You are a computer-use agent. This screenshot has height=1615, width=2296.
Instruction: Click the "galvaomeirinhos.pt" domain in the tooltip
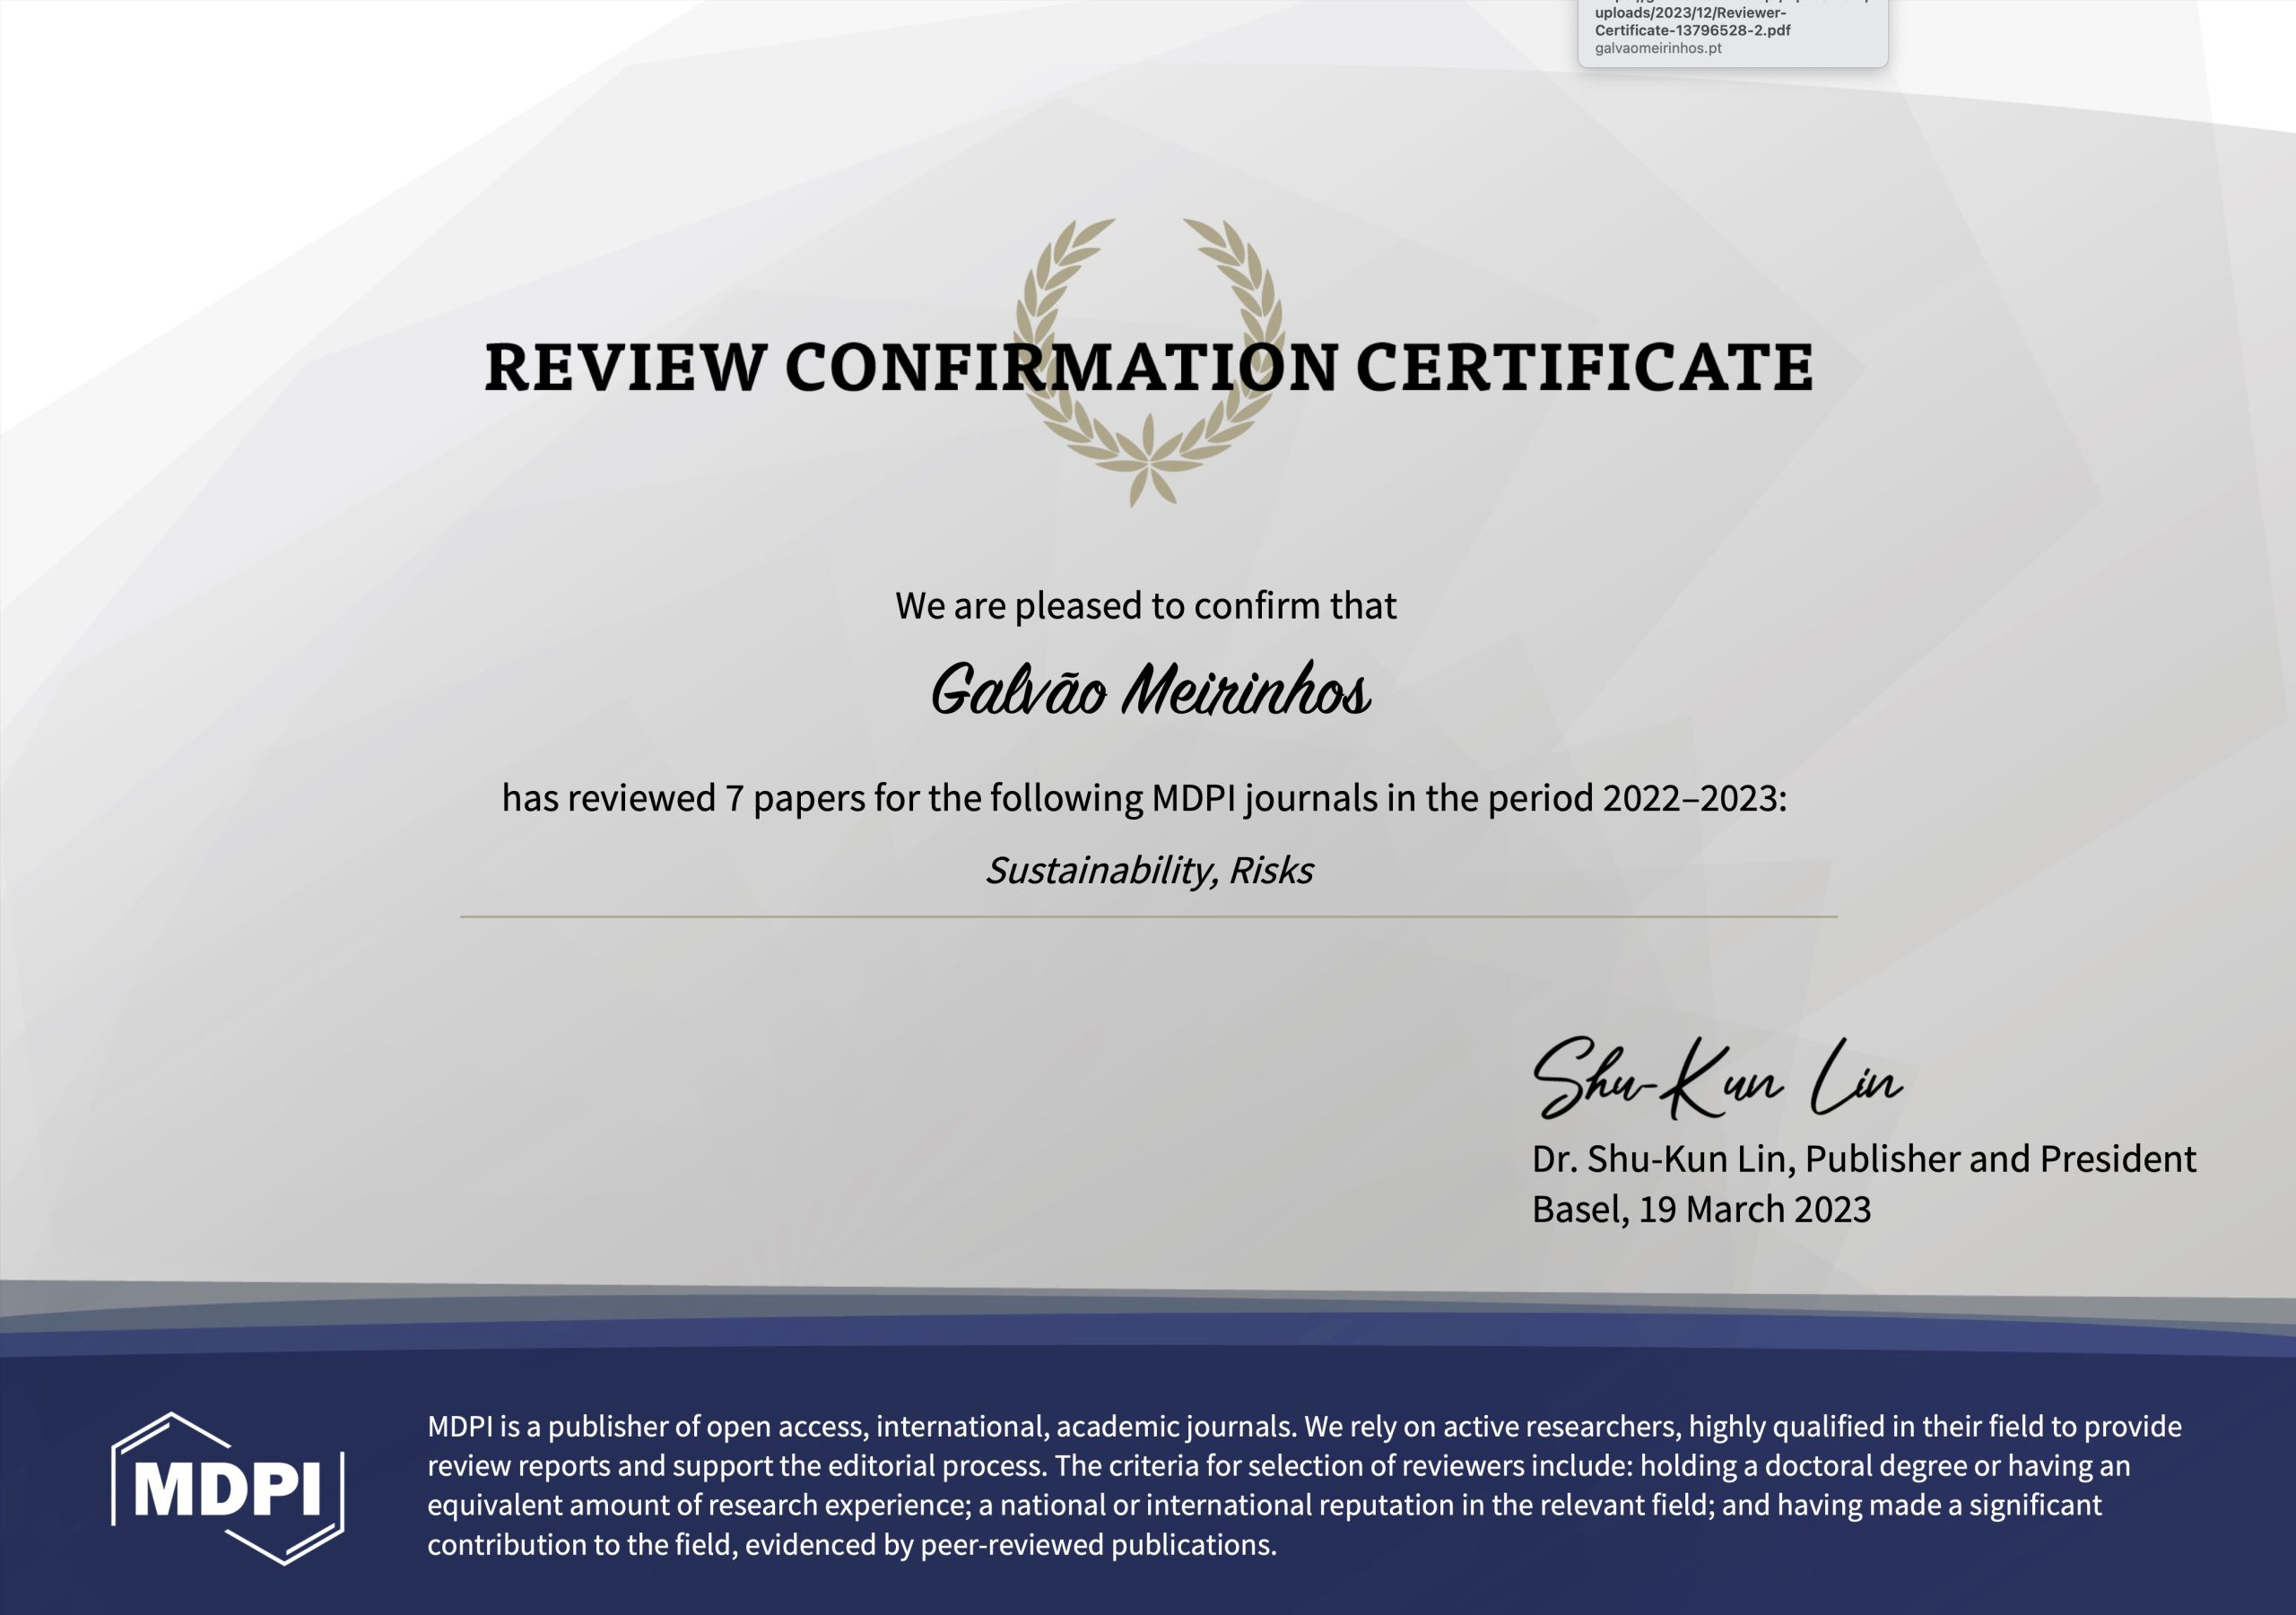pyautogui.click(x=1658, y=48)
